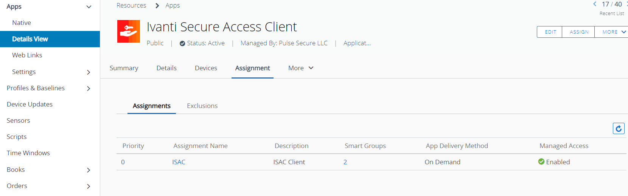Click the Ivanti Secure Access Client app icon
Viewport: 628px width, 196px height.
click(x=129, y=31)
